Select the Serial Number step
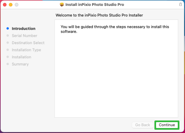This screenshot has height=133, width=185. [24, 36]
